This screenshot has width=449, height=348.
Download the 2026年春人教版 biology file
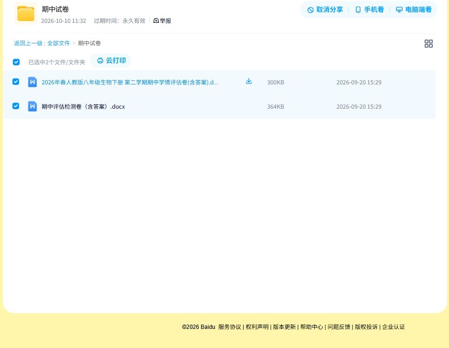(x=249, y=82)
